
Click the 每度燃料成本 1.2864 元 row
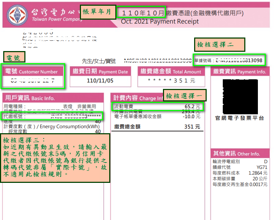(240, 173)
